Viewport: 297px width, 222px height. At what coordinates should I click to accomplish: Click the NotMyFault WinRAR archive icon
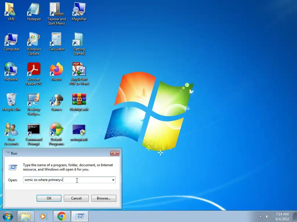79,102
